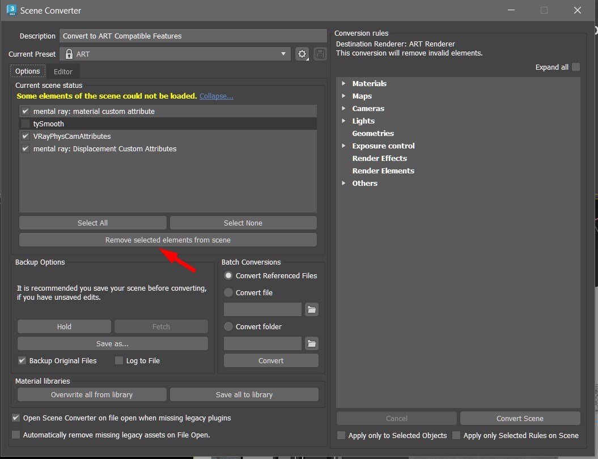The image size is (598, 459).
Task: Click the Hold button
Action: pyautogui.click(x=64, y=327)
